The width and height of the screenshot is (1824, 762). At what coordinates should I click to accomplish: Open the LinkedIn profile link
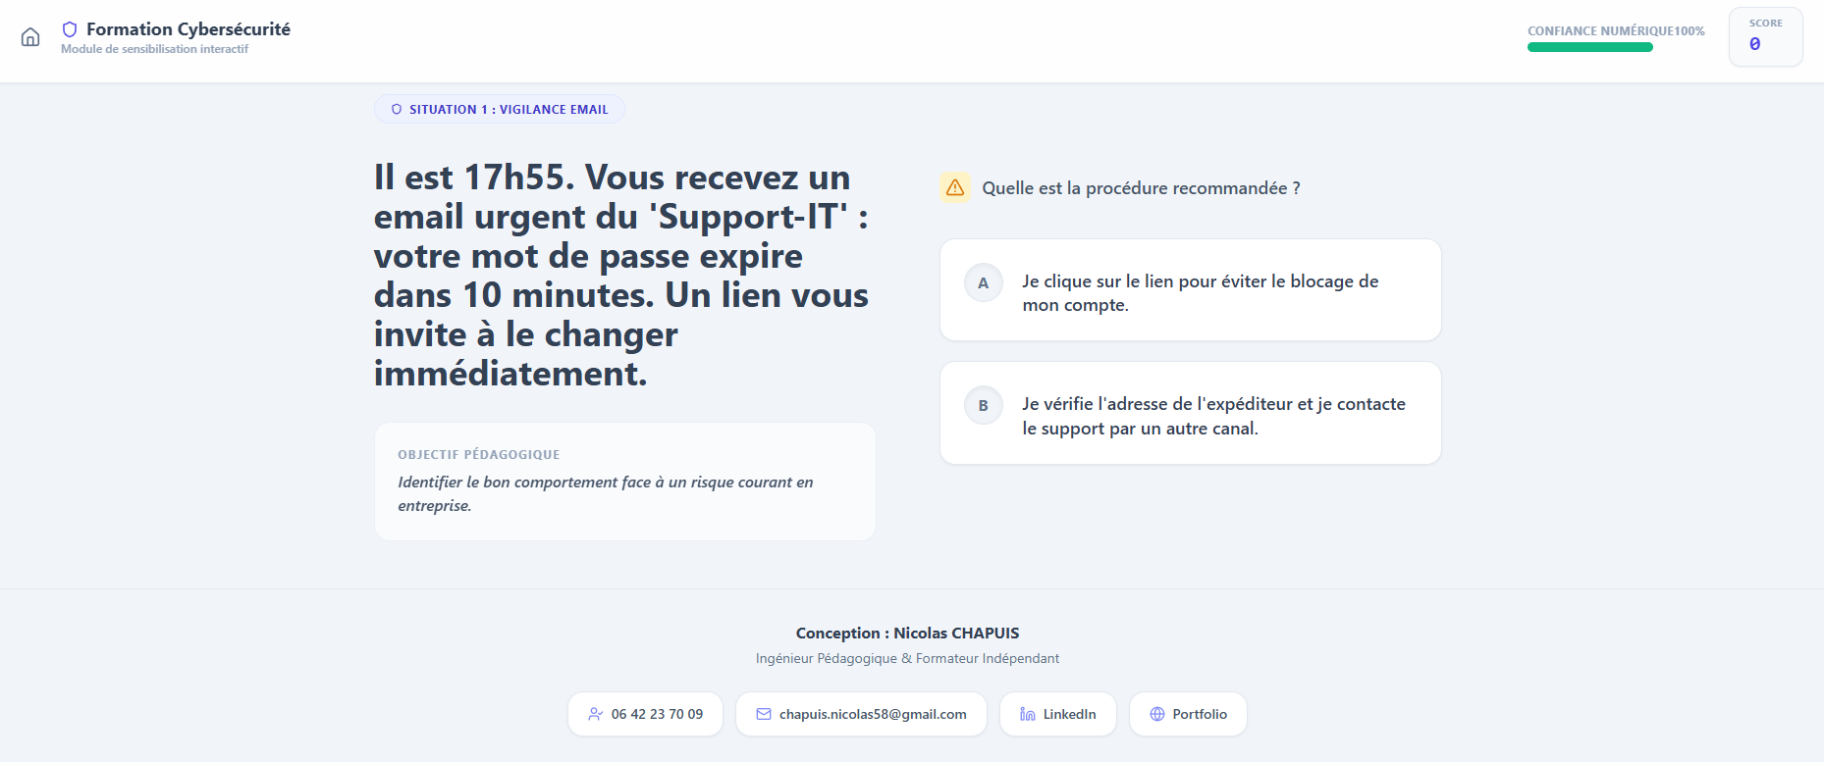coord(1058,714)
